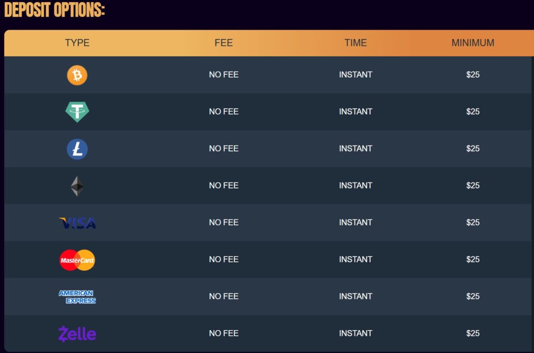Select the American Express logo
Viewport: 534px width, 353px height.
77,297
